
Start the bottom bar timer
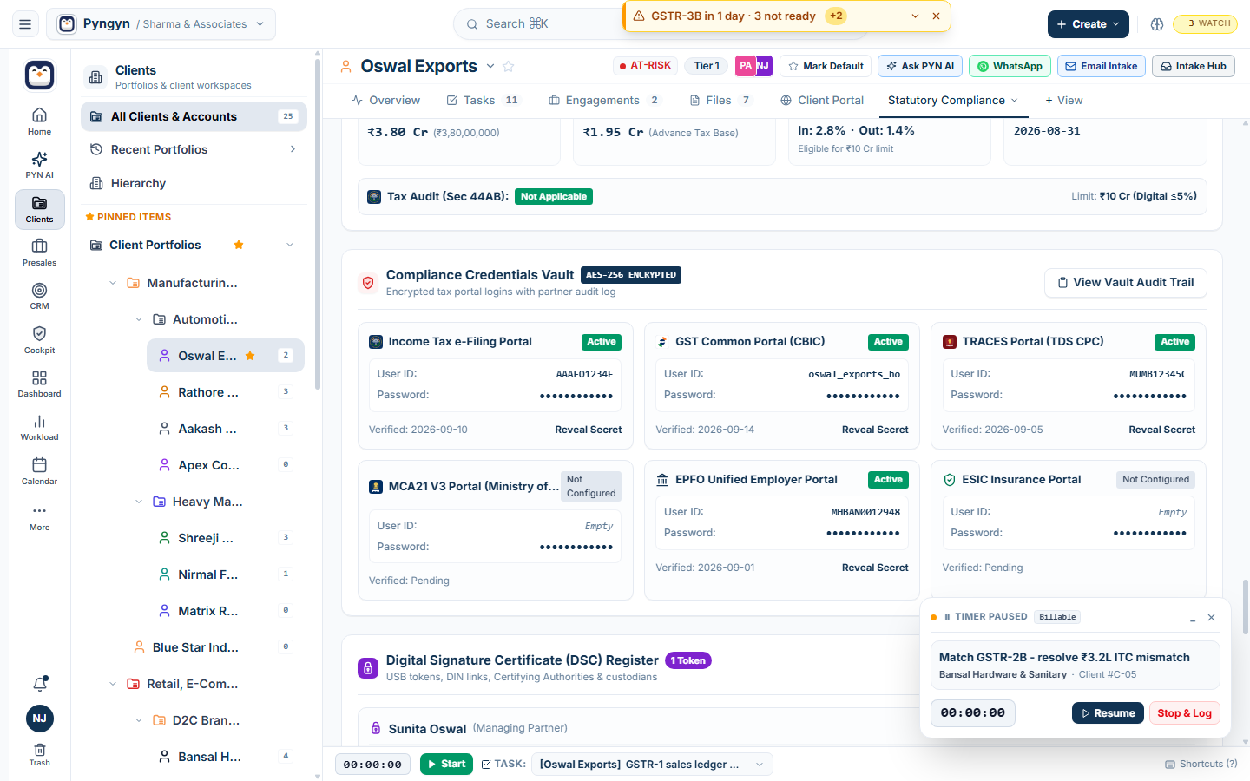tap(446, 764)
